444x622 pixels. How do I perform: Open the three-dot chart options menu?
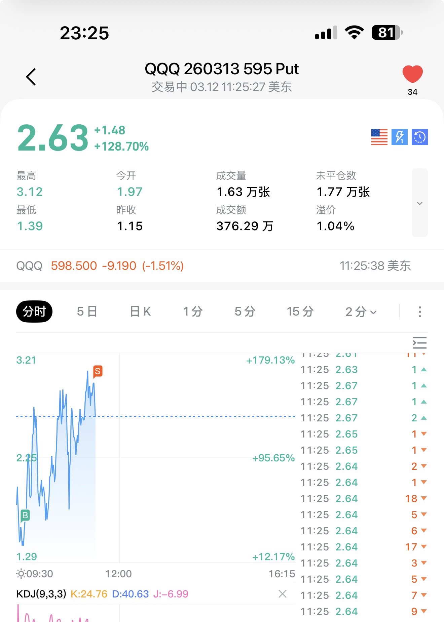point(419,312)
